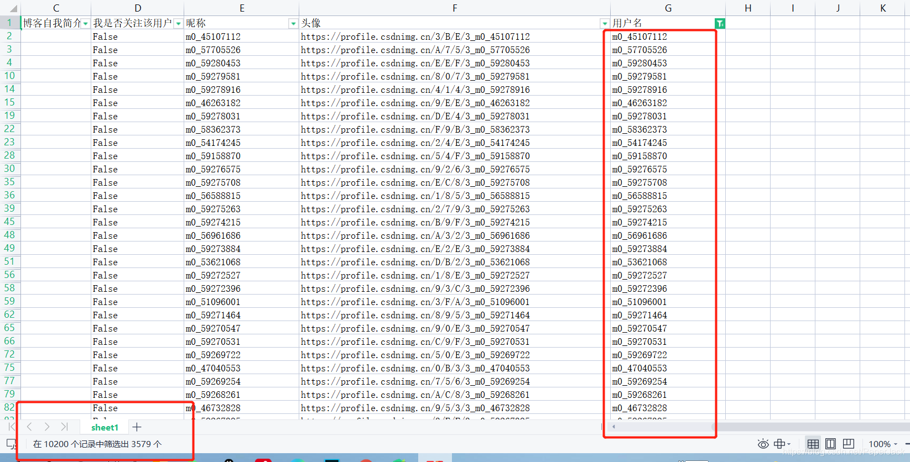Go to next sheet tab arrow
The image size is (910, 462).
[47, 427]
